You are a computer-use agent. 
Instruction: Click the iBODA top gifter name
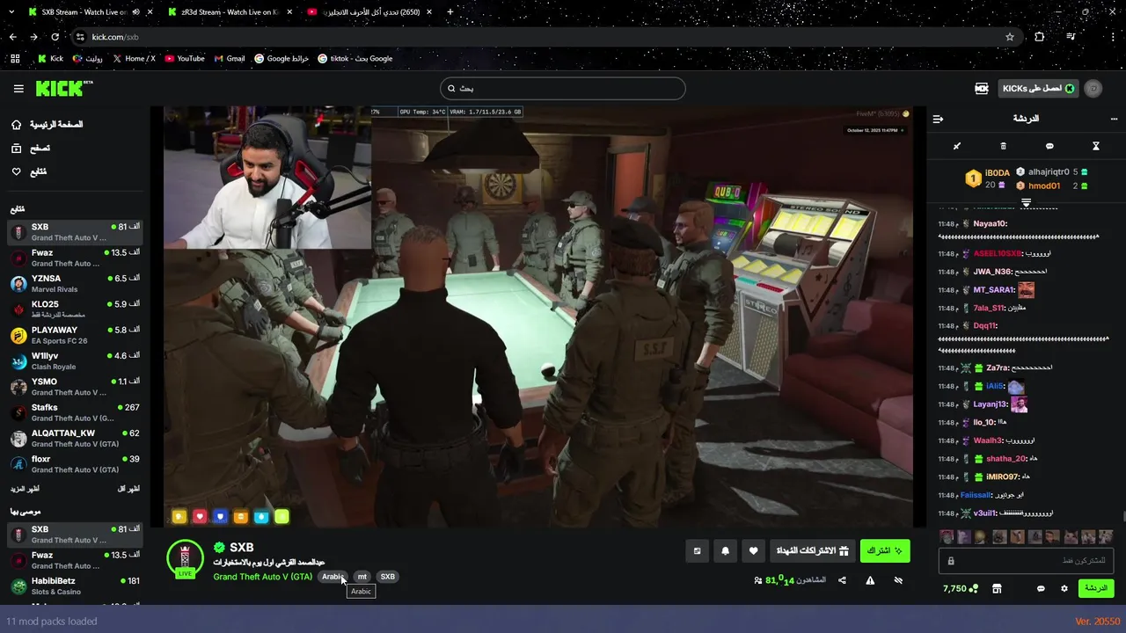[998, 173]
